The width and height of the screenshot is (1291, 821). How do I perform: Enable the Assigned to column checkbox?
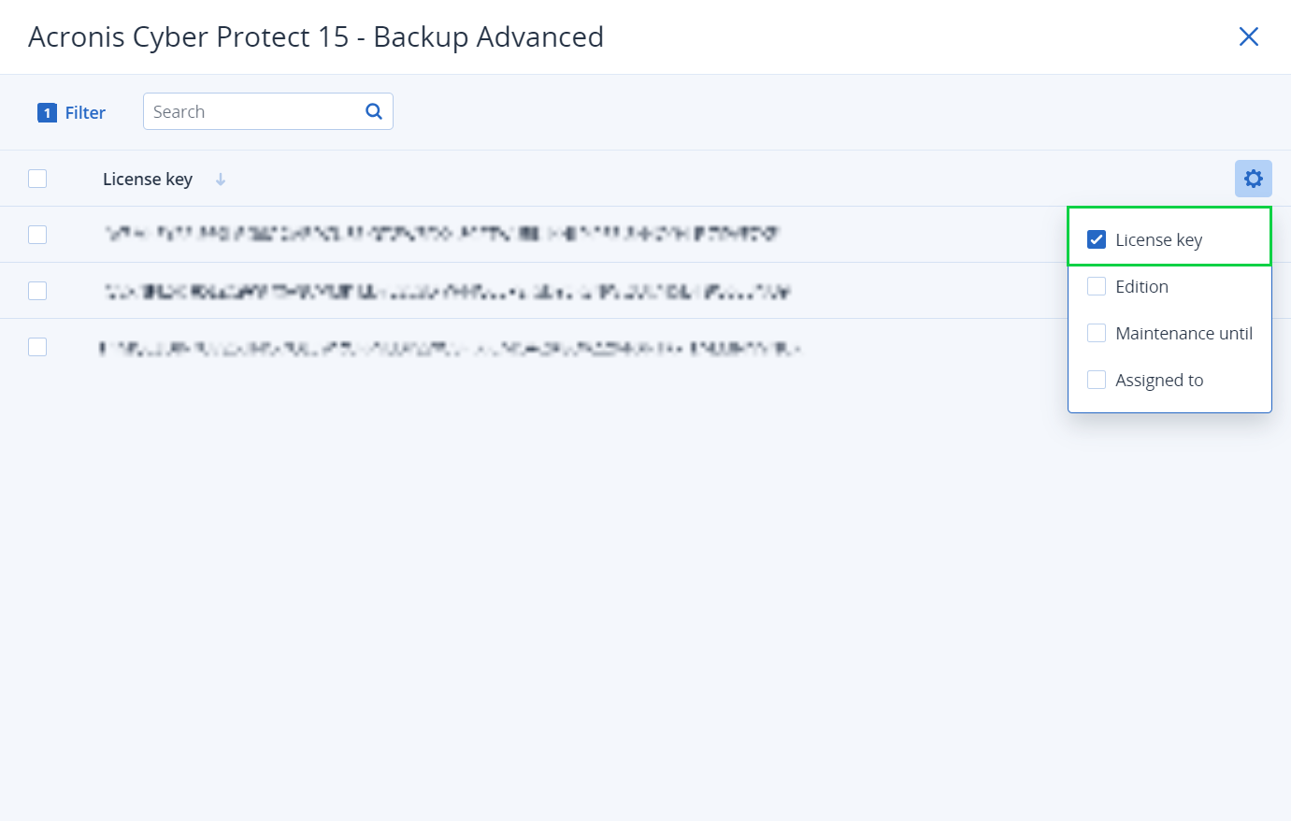click(x=1097, y=381)
